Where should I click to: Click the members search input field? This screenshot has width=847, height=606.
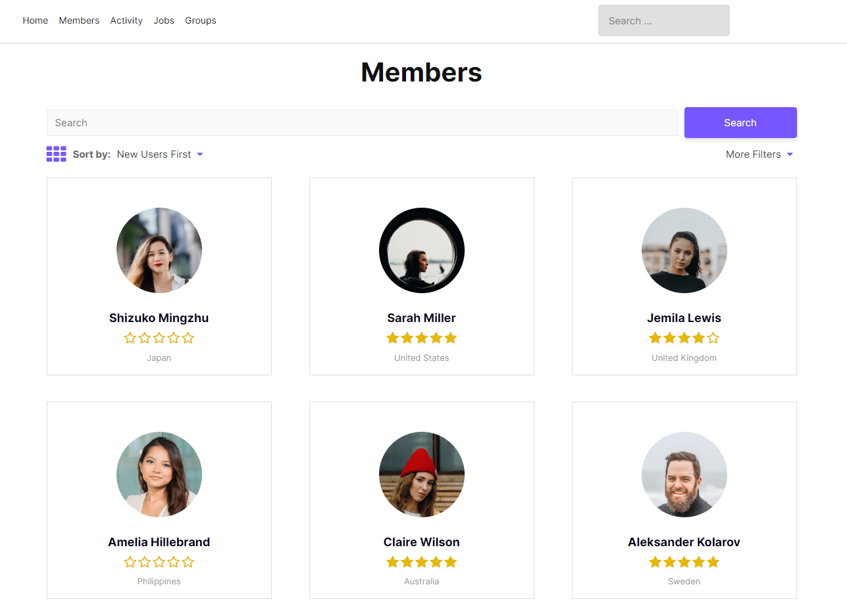tap(362, 123)
